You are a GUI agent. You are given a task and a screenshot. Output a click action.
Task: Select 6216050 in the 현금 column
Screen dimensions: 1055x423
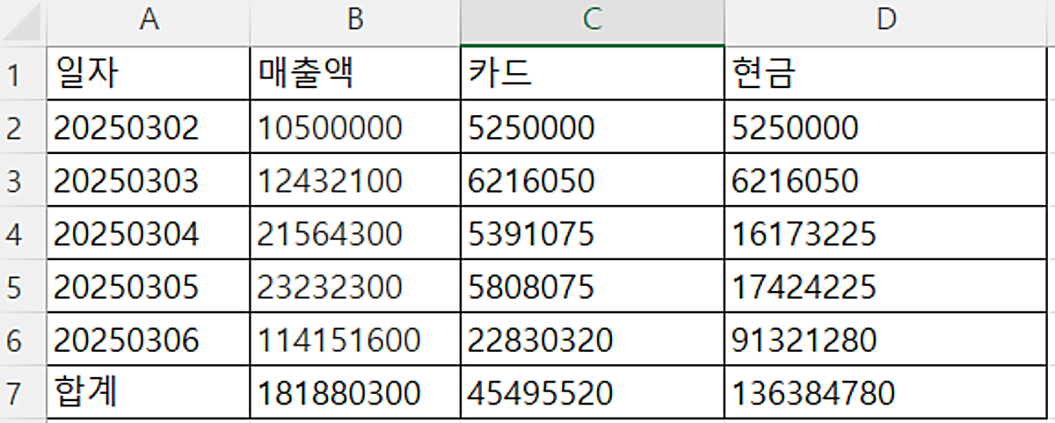[x=887, y=180]
